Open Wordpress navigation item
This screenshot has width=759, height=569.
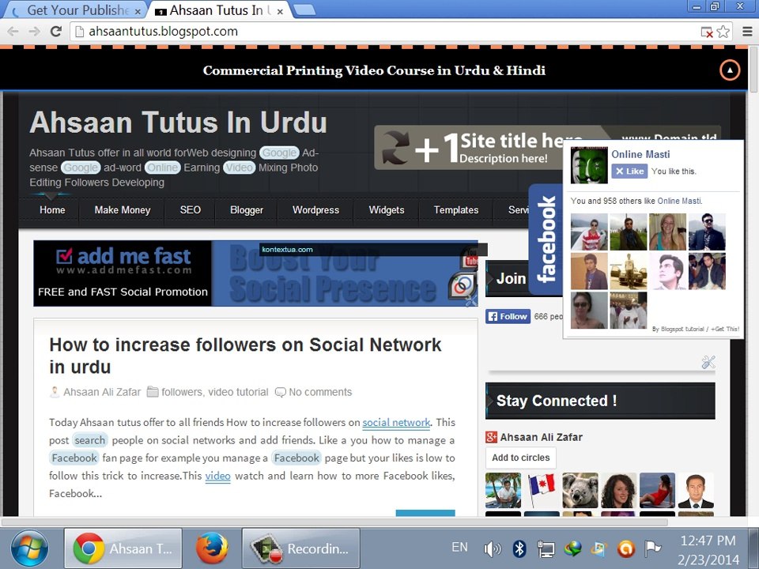click(x=315, y=210)
